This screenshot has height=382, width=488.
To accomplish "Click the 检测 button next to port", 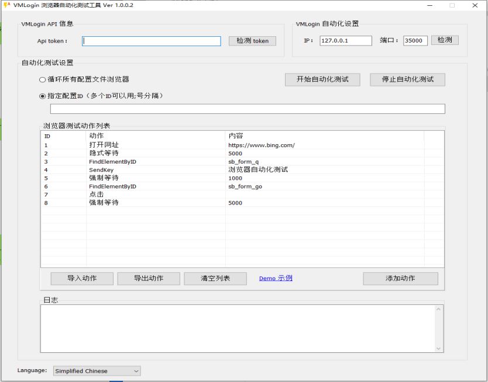I will point(445,40).
